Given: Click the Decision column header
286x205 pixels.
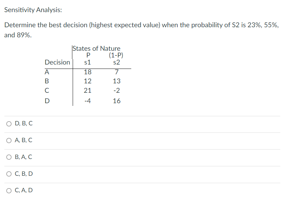Looking at the screenshot, I should 57,62.
